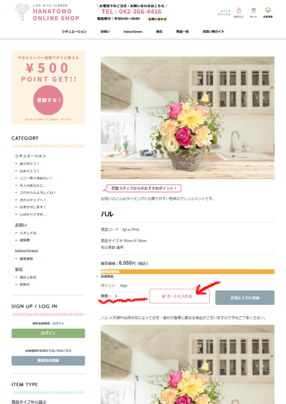
Task: Click the green ログイン button in sidebar
Action: click(48, 333)
